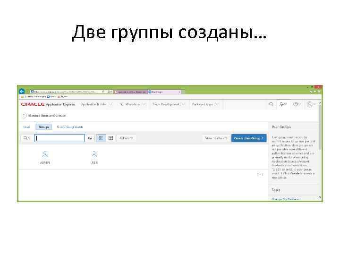Screen dimensions: 340x255
Task: Open the Application Builder menu
Action: [97, 104]
